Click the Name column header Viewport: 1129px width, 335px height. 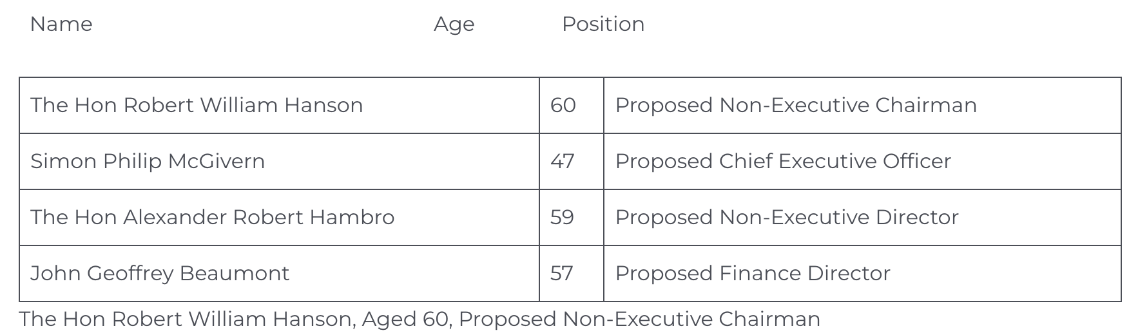pyautogui.click(x=61, y=24)
